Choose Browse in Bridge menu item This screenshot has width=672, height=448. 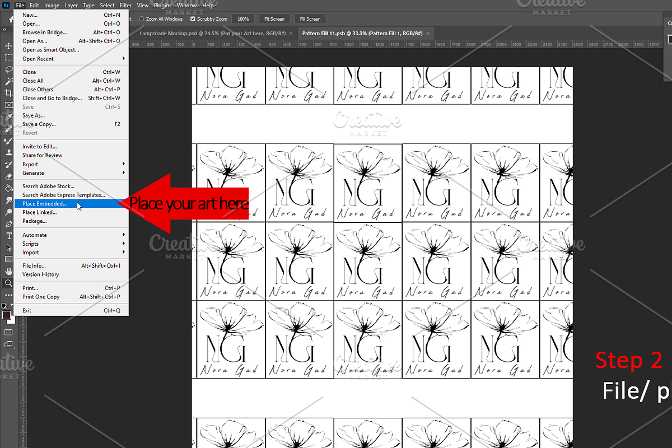(x=71, y=32)
